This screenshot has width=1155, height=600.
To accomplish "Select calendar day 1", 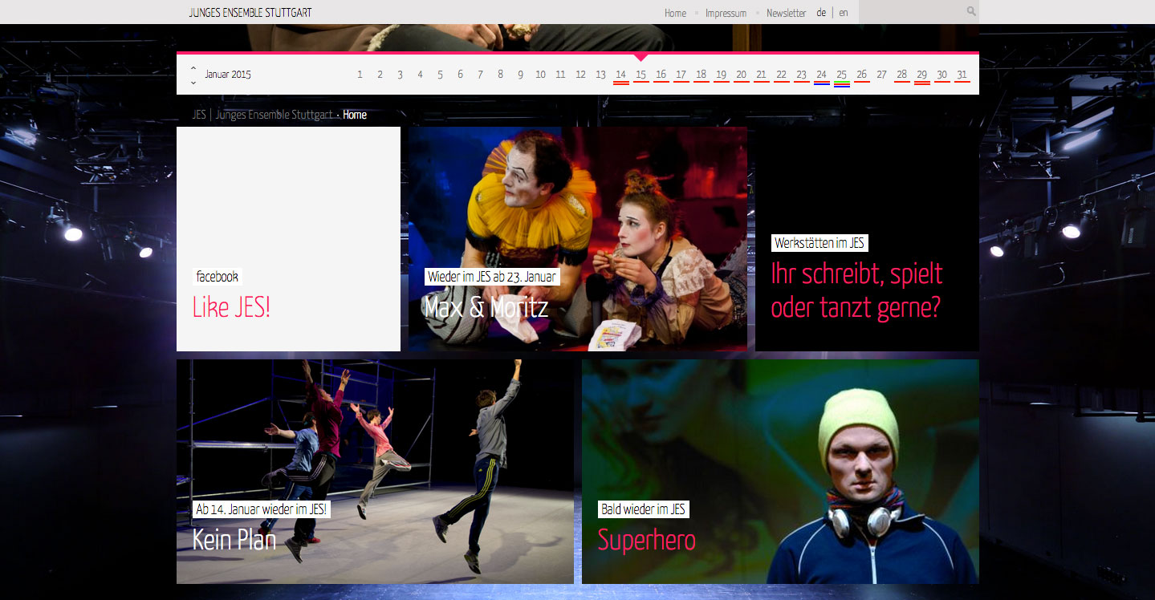I will tap(360, 75).
